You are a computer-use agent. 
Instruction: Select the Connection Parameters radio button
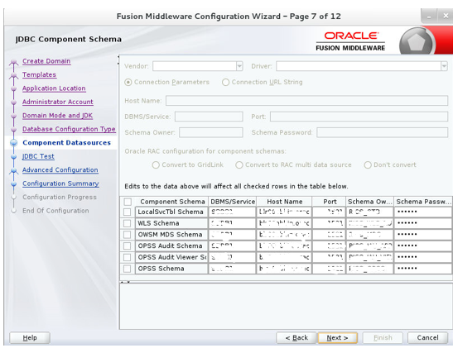pos(128,82)
